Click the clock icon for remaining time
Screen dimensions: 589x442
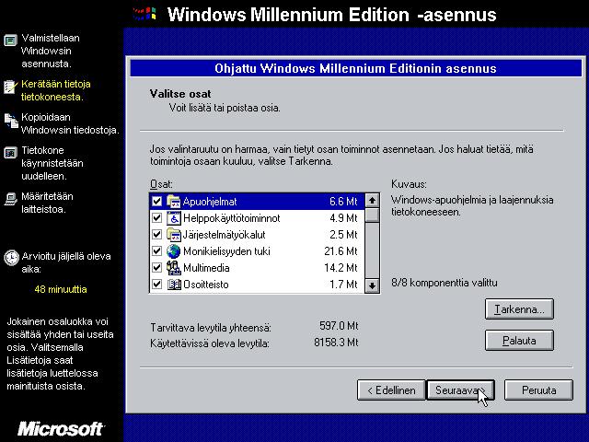pos(11,258)
